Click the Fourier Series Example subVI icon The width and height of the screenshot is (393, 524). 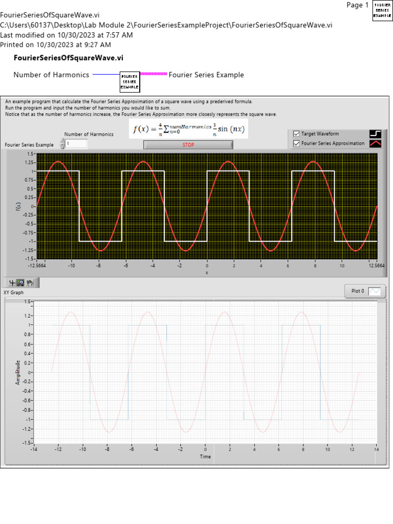click(x=130, y=81)
